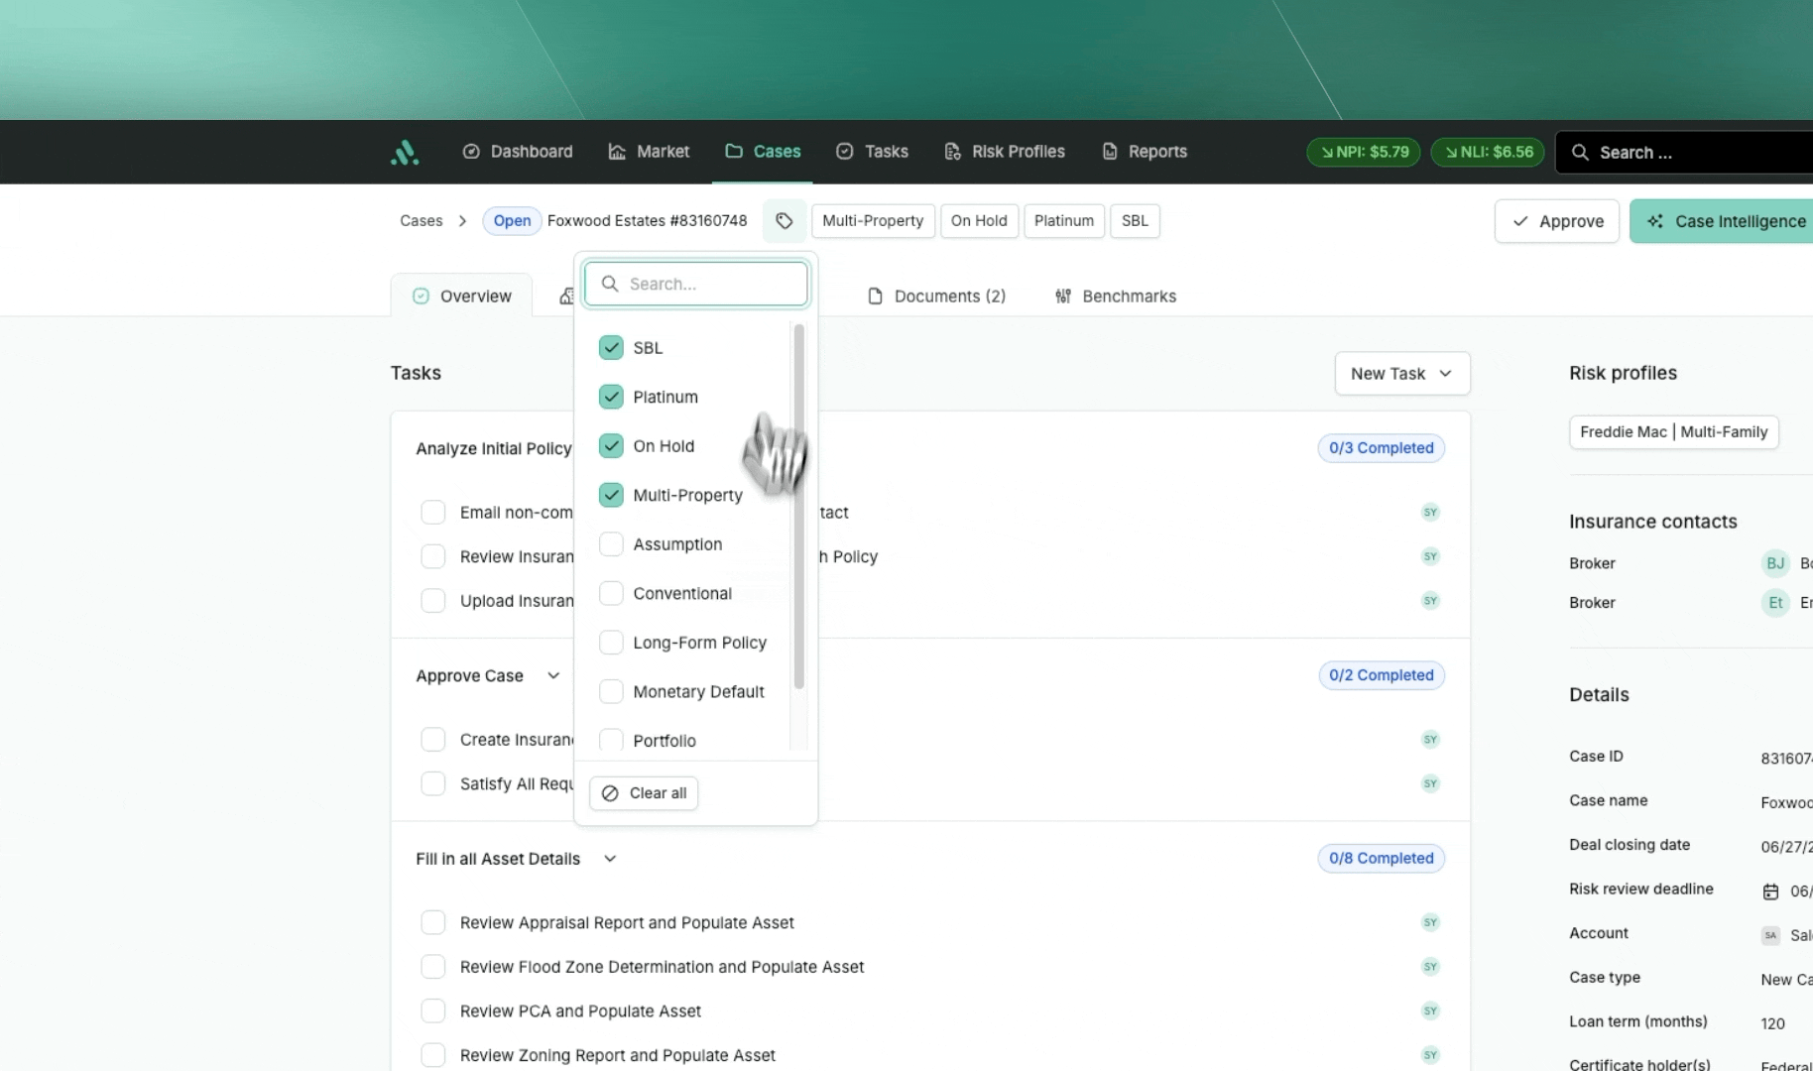
Task: Click the app logo icon in navbar
Action: click(x=405, y=152)
